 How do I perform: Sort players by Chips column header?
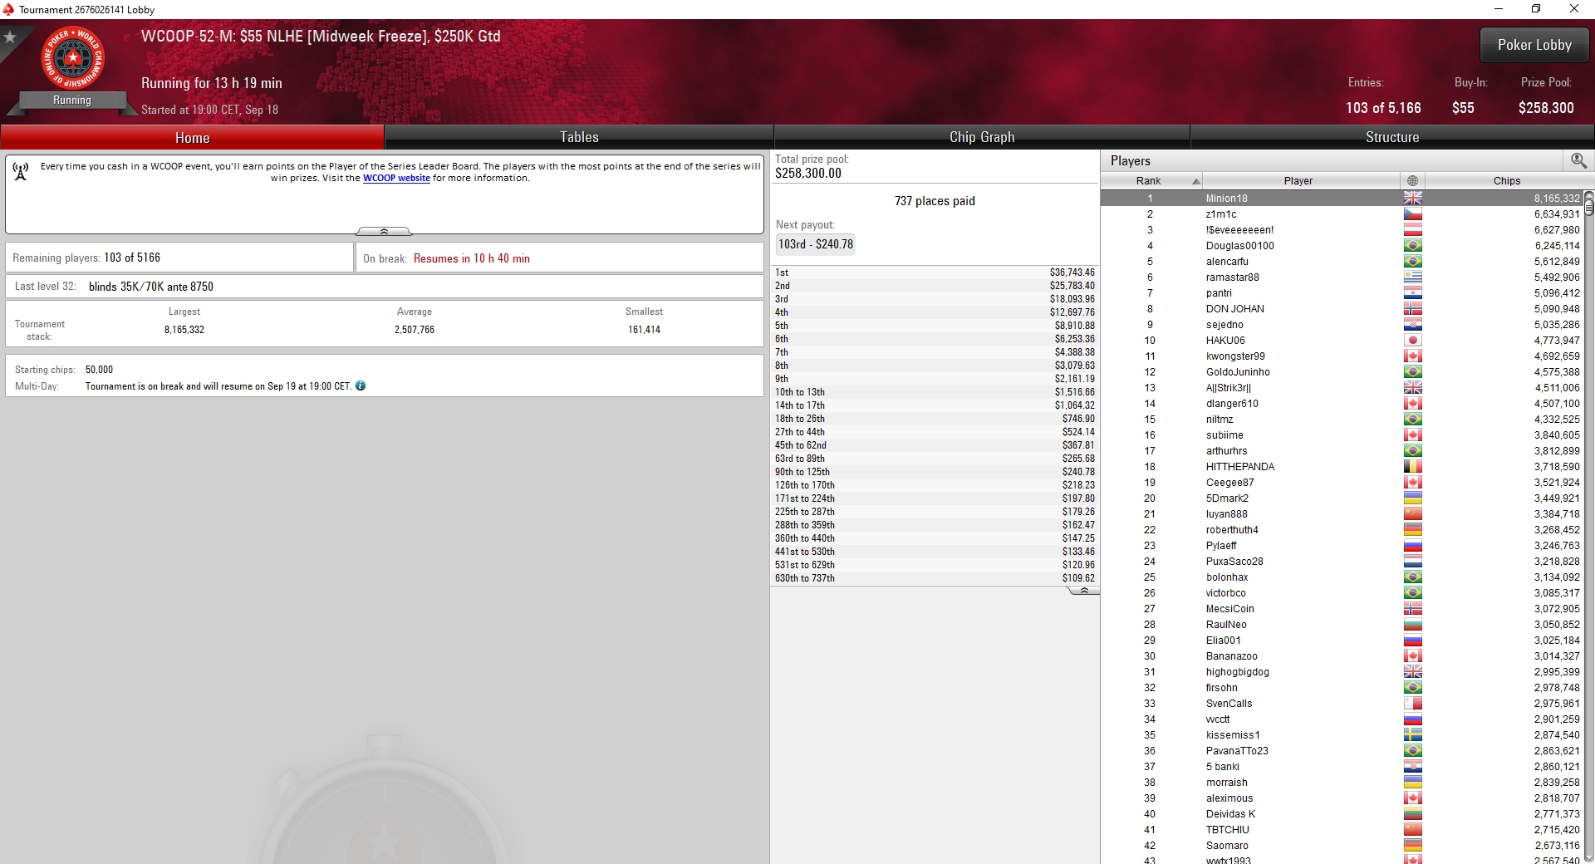(1506, 180)
